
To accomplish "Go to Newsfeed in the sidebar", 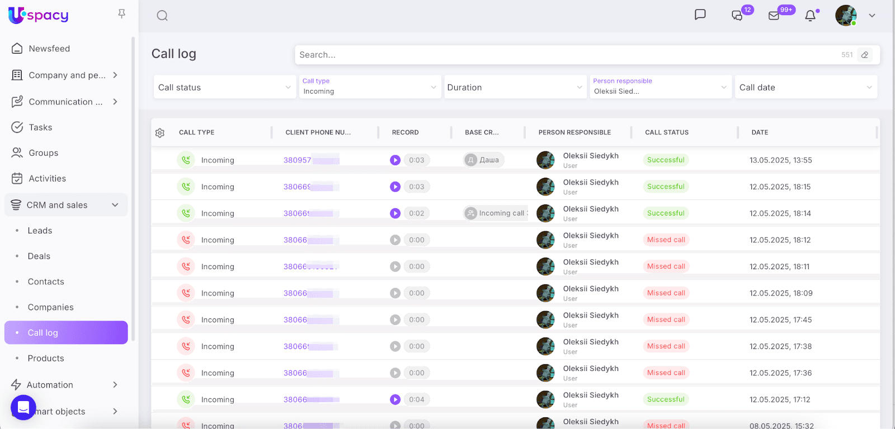I will (x=49, y=49).
